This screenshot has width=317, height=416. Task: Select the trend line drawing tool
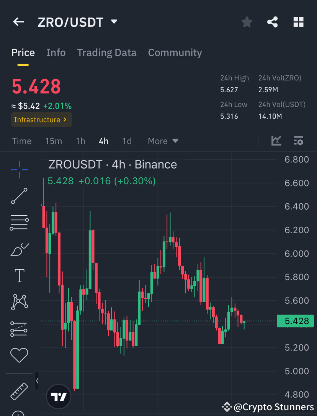[x=19, y=196]
